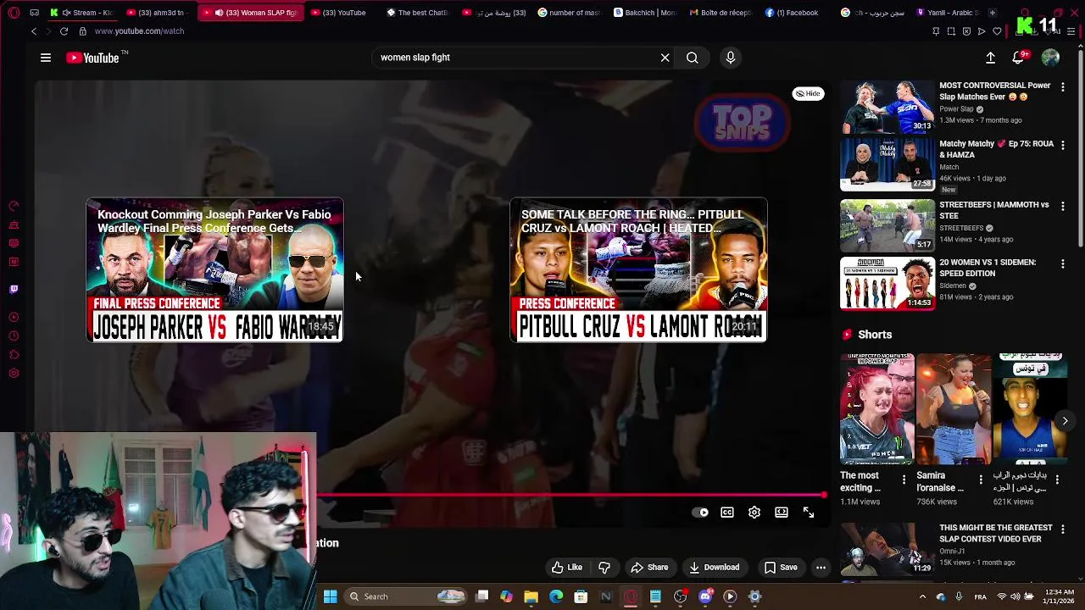Dislike the video with thumbs down
The height and width of the screenshot is (610, 1085).
click(x=604, y=568)
